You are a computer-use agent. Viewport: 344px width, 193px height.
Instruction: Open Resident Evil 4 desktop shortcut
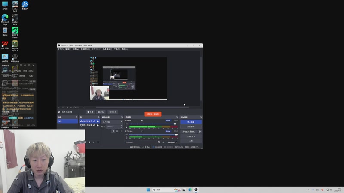click(x=15, y=19)
